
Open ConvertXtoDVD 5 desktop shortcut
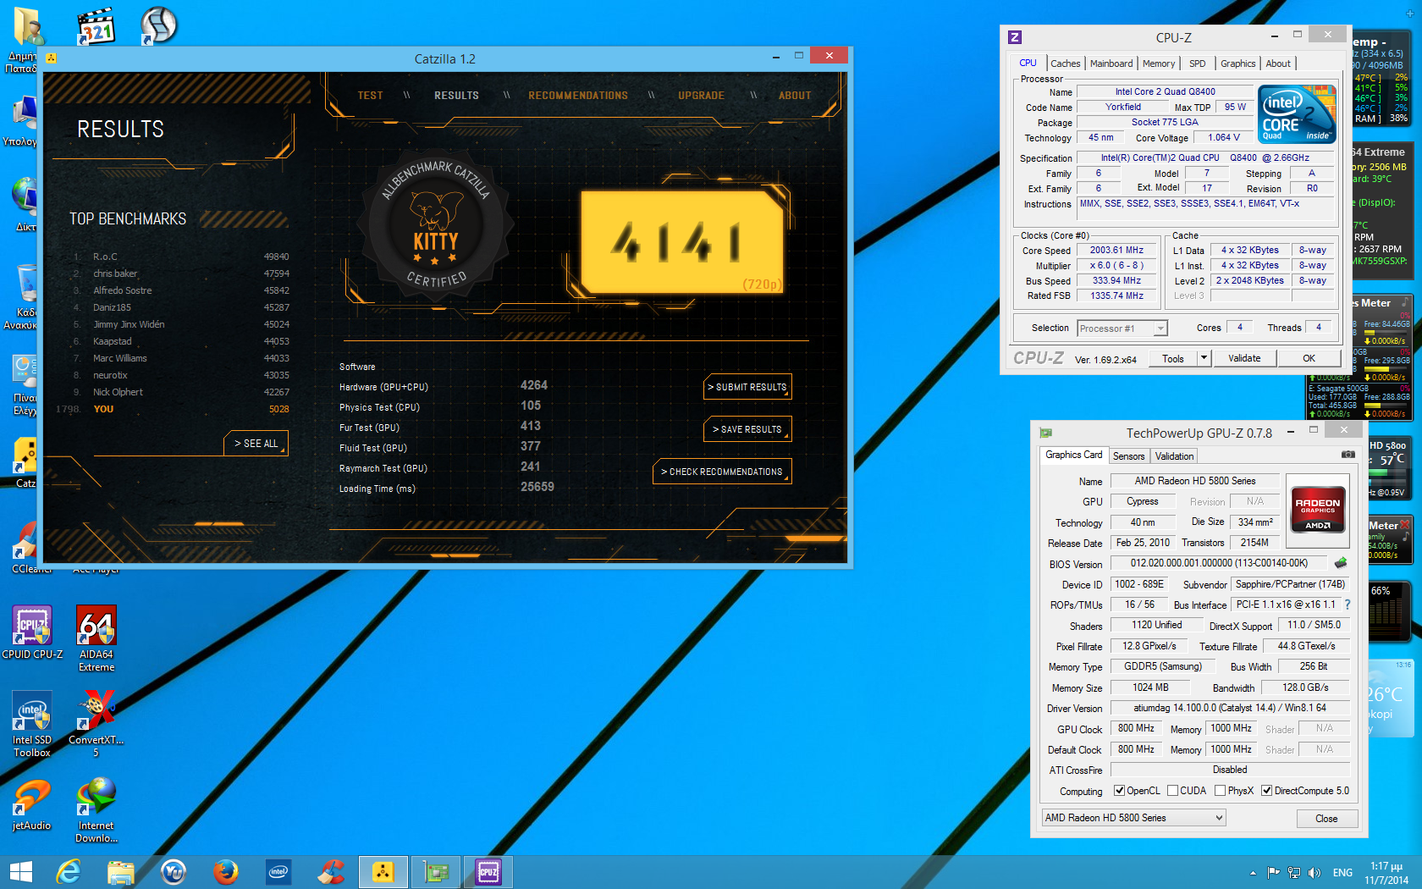96,723
